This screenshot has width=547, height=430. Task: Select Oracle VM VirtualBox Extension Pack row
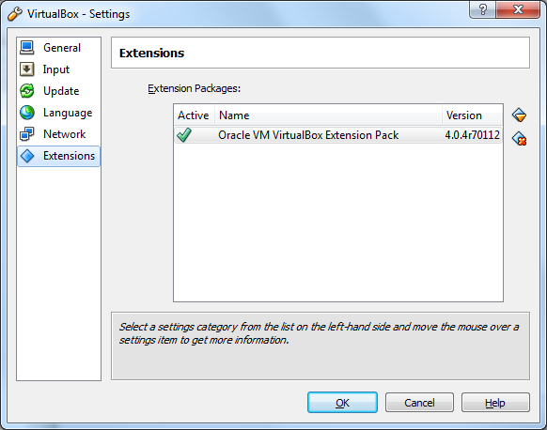point(338,135)
